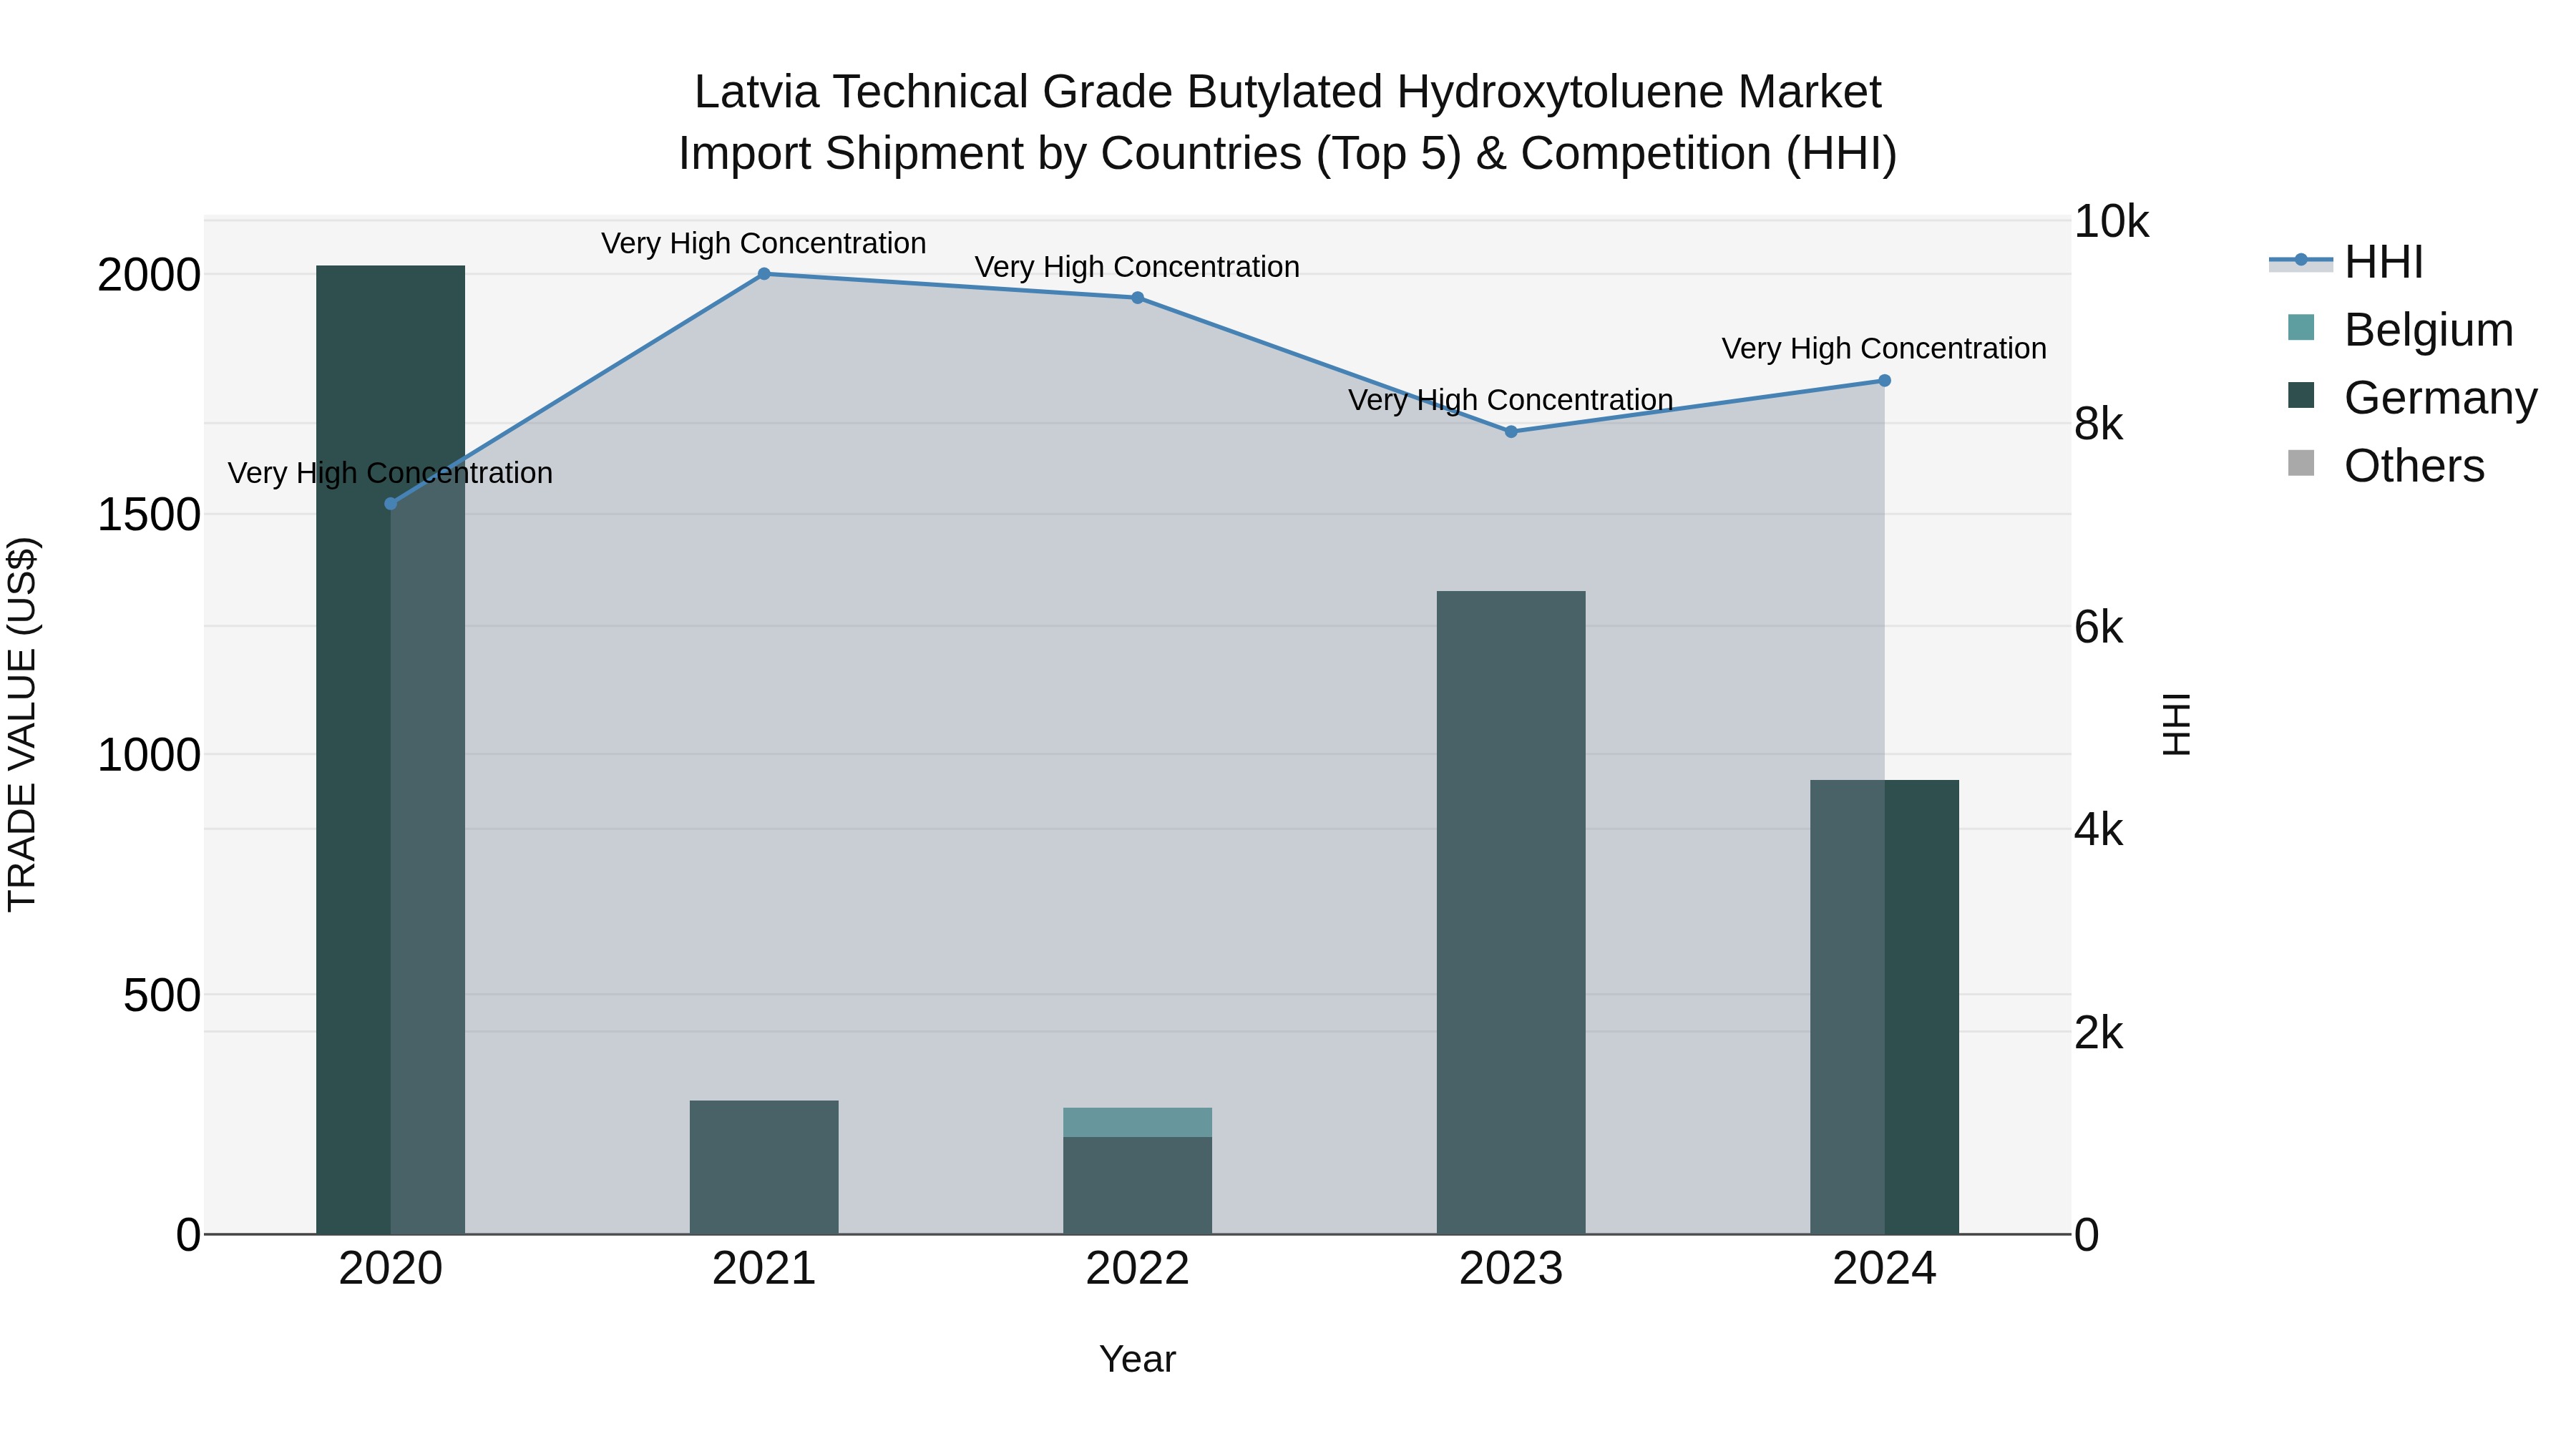This screenshot has width=2576, height=1449.
Task: Toggle the Germany legend entry
Action: pos(2412,397)
